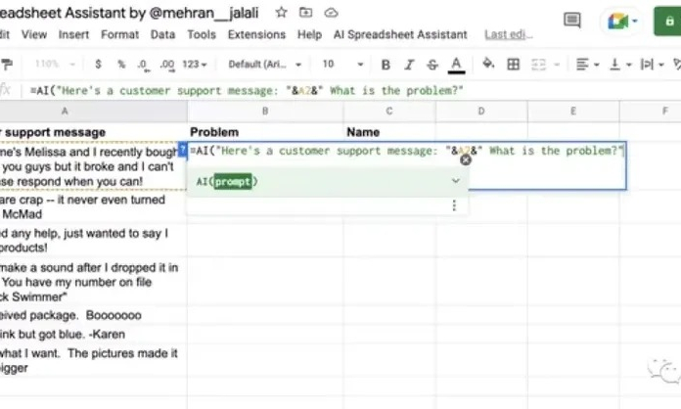Open the AI Spreadsheet Assistant menu
Image resolution: width=681 pixels, height=409 pixels.
[x=400, y=34]
